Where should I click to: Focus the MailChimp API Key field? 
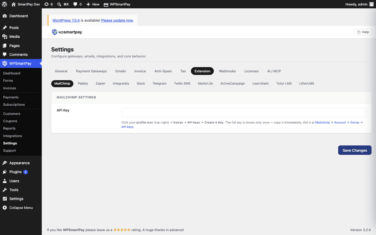click(244, 113)
